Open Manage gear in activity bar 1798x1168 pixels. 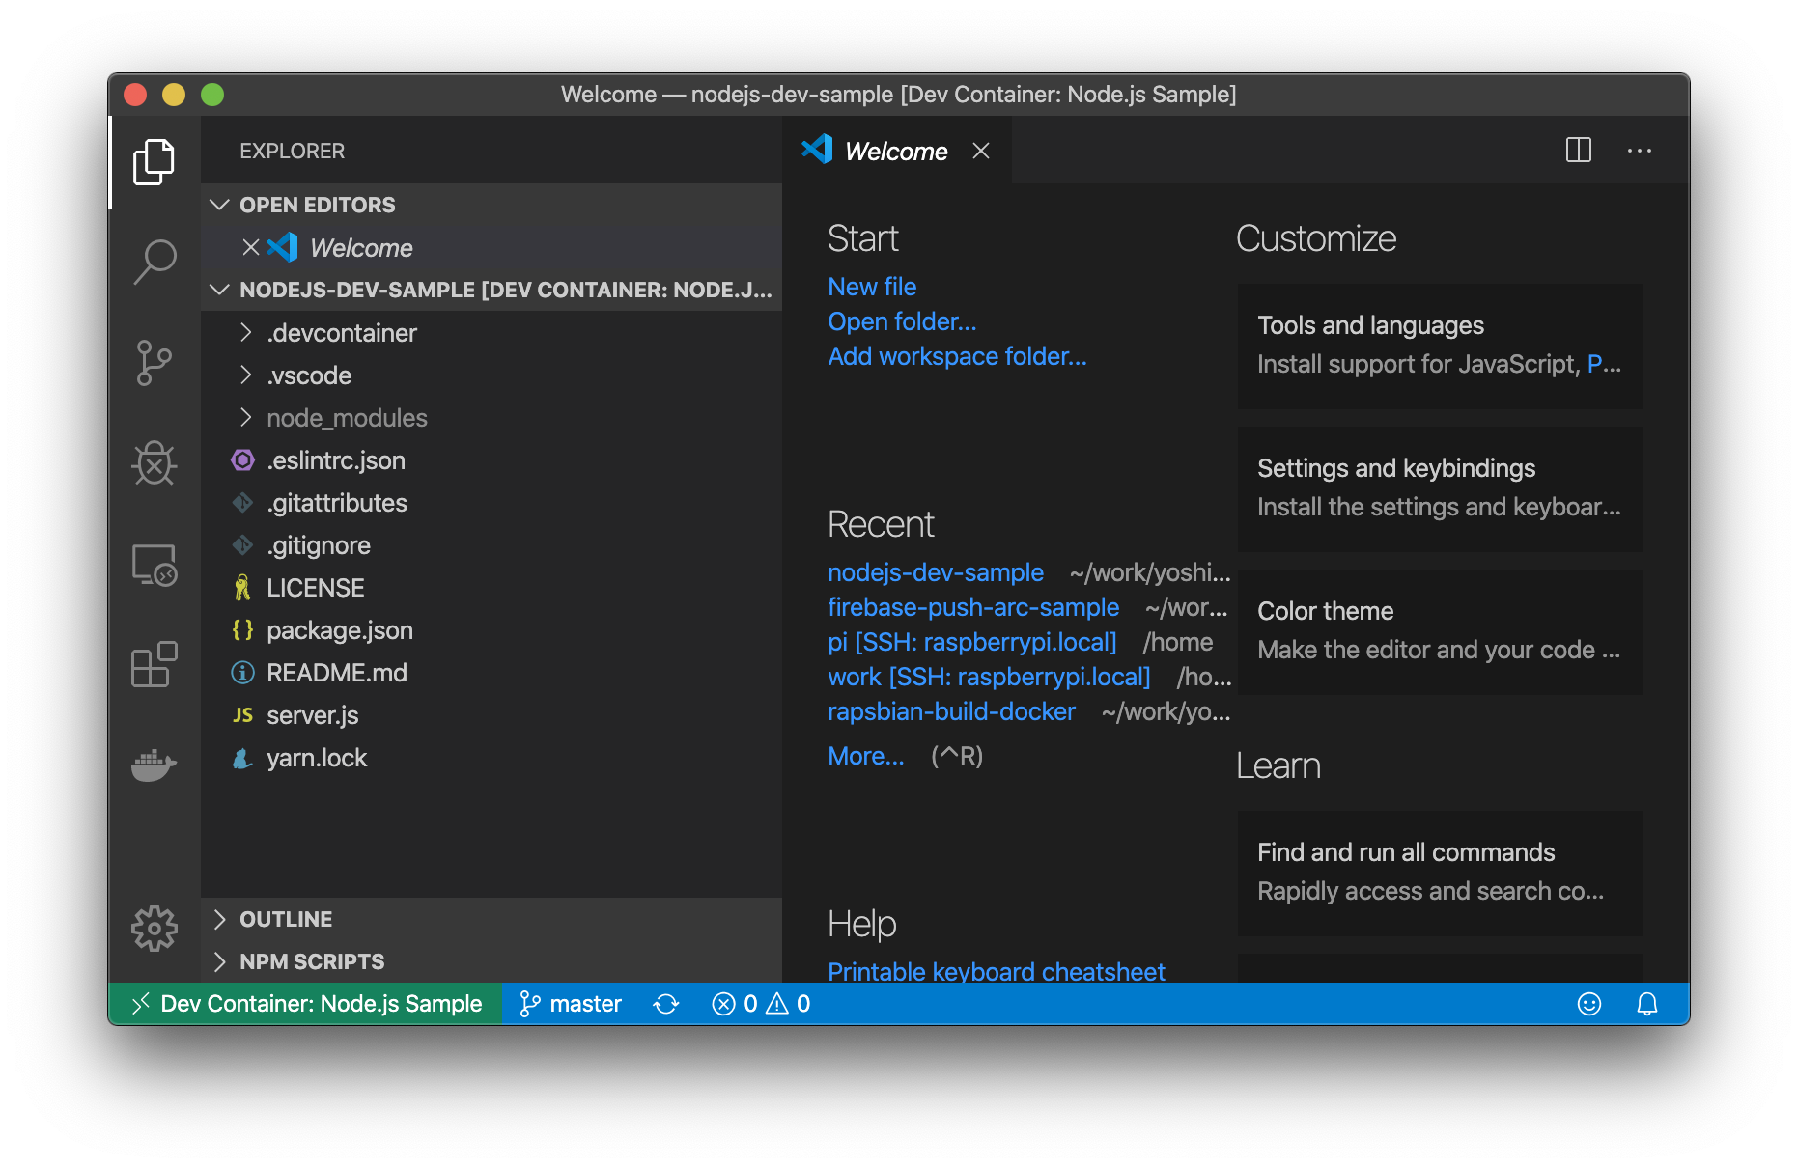(155, 929)
